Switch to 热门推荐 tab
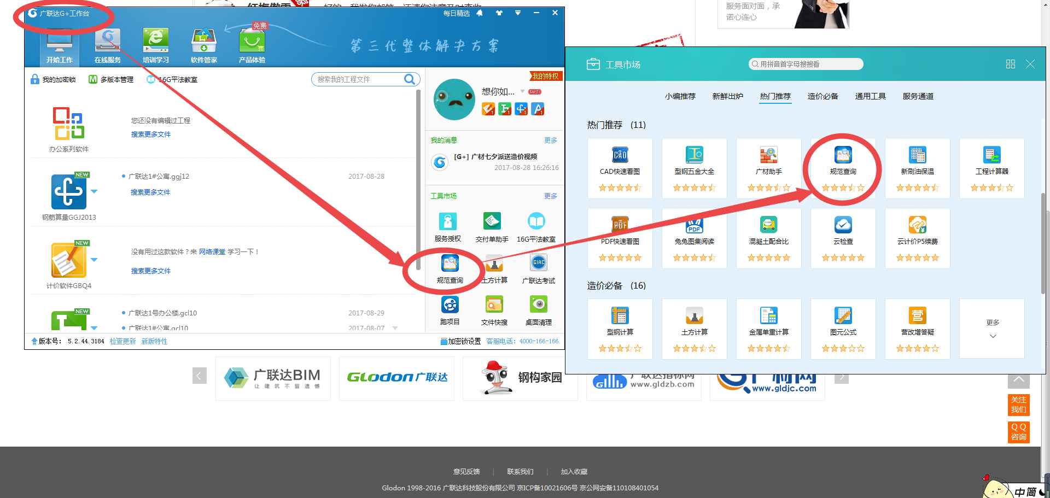The height and width of the screenshot is (498, 1050). [775, 96]
